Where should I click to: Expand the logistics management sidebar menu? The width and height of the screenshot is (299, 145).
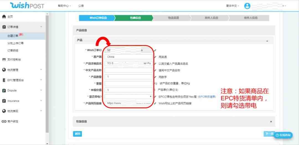pyautogui.click(x=41, y=70)
